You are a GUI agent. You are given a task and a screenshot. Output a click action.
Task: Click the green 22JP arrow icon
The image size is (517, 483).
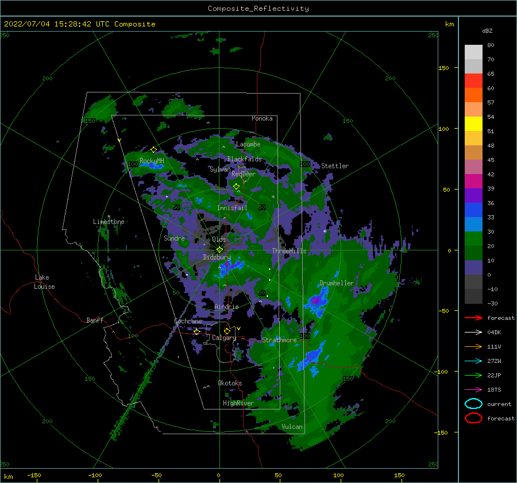(x=473, y=375)
